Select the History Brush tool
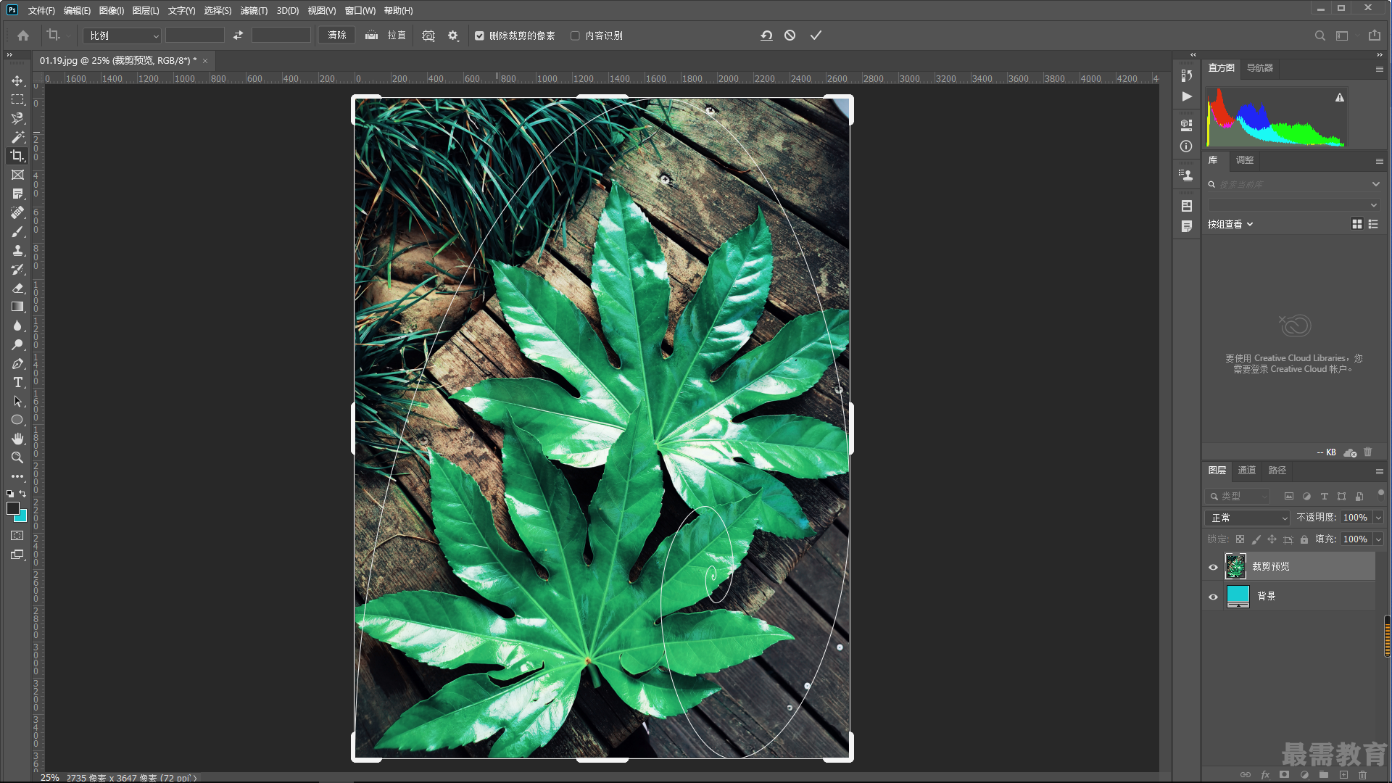Image resolution: width=1392 pixels, height=783 pixels. [17, 269]
